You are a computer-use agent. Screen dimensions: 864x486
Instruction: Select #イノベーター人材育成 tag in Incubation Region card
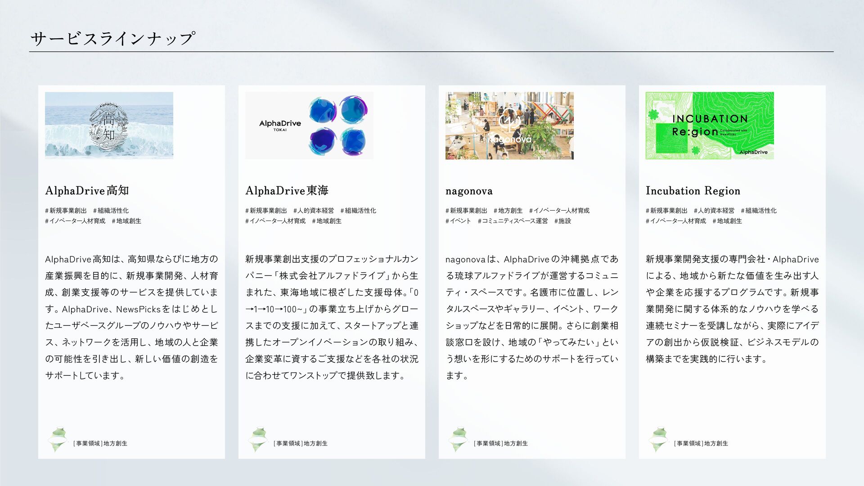click(x=676, y=221)
